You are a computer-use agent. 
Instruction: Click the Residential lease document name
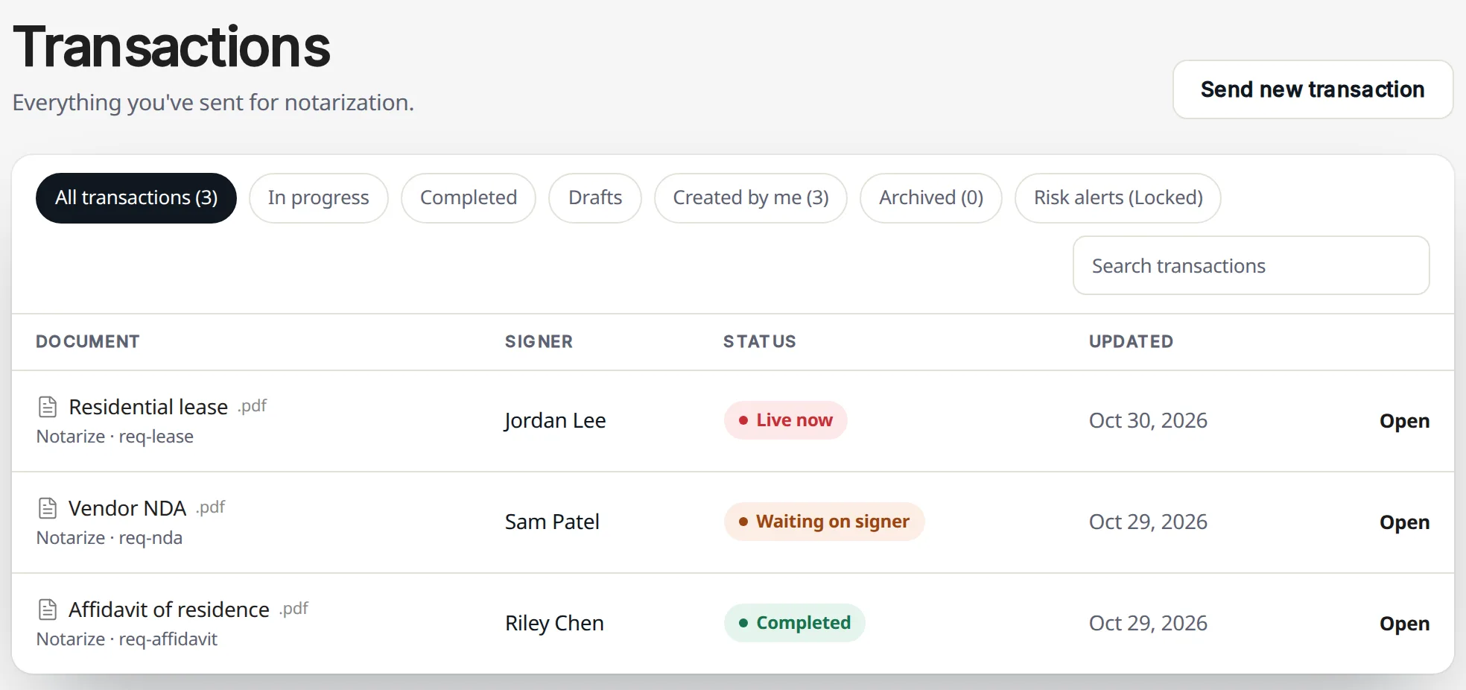click(x=148, y=407)
